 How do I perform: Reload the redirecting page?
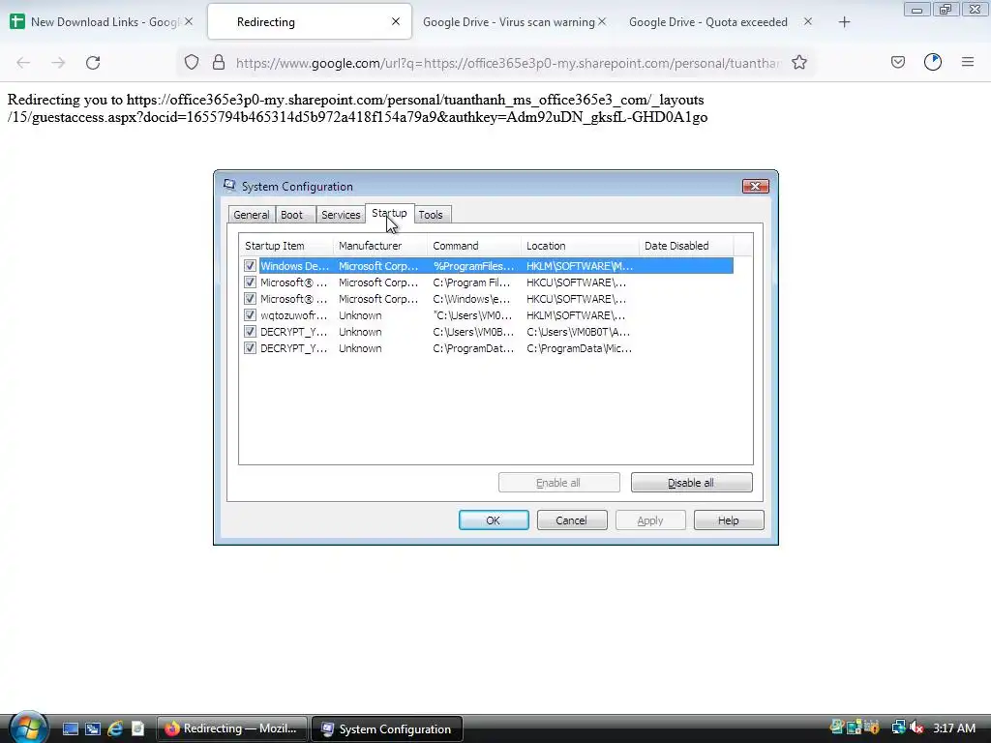(x=93, y=63)
